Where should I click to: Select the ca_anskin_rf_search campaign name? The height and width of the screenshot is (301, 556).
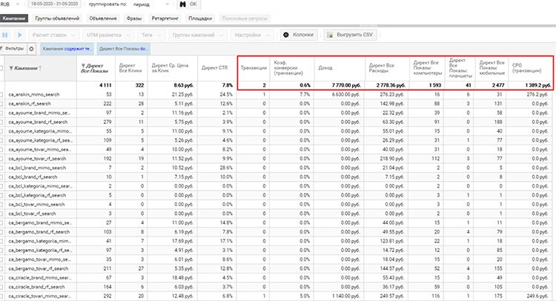pos(30,104)
